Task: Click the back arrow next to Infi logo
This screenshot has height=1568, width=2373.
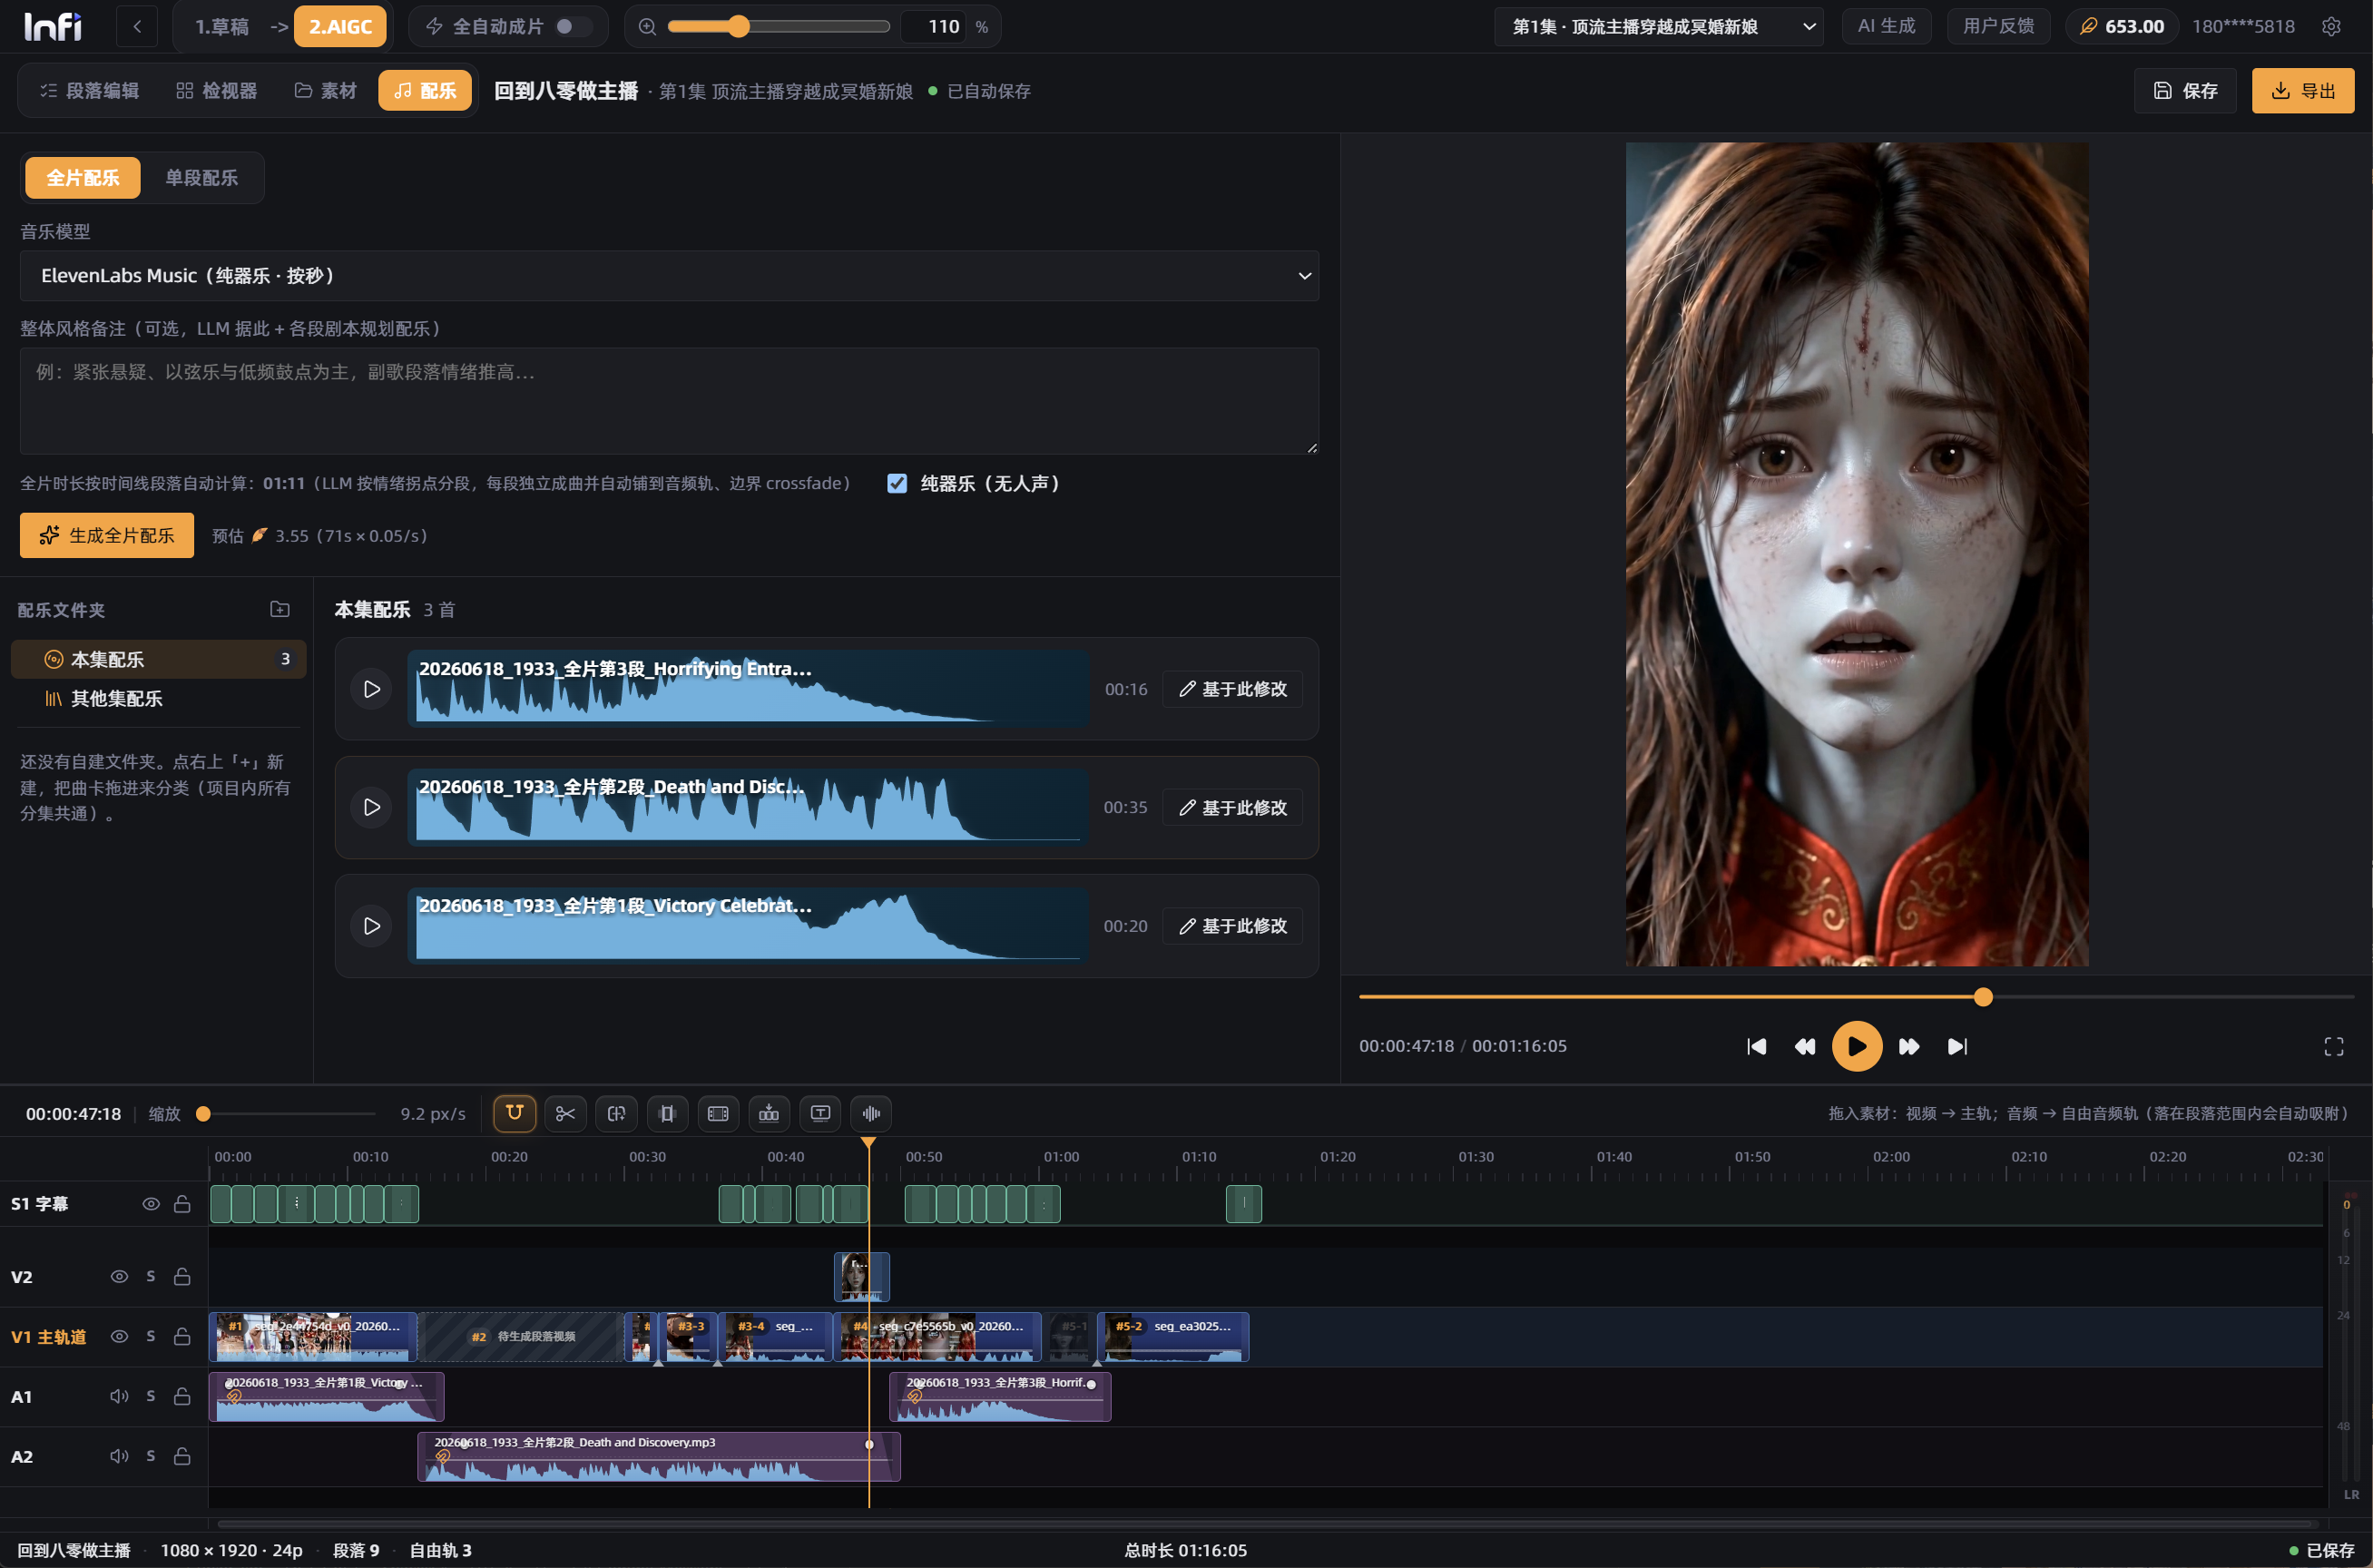Action: (137, 26)
